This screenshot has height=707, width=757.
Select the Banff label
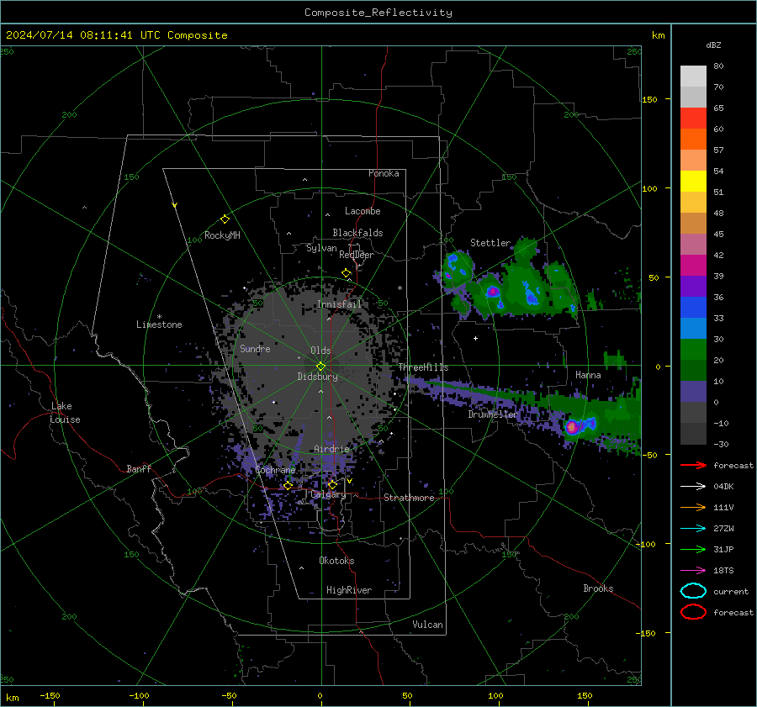click(x=139, y=469)
